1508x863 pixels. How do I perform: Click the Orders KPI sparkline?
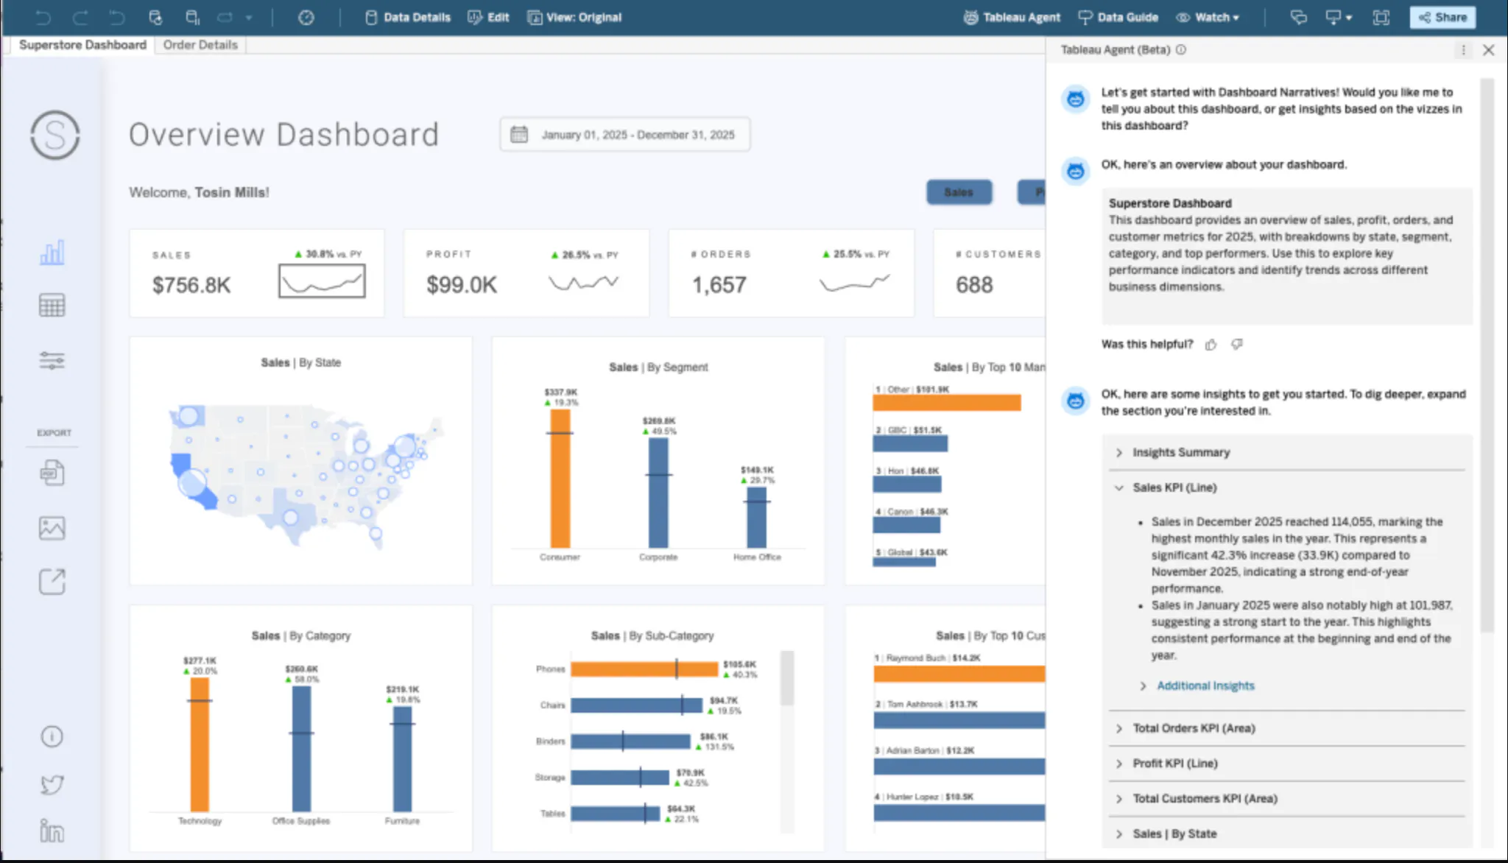point(855,282)
